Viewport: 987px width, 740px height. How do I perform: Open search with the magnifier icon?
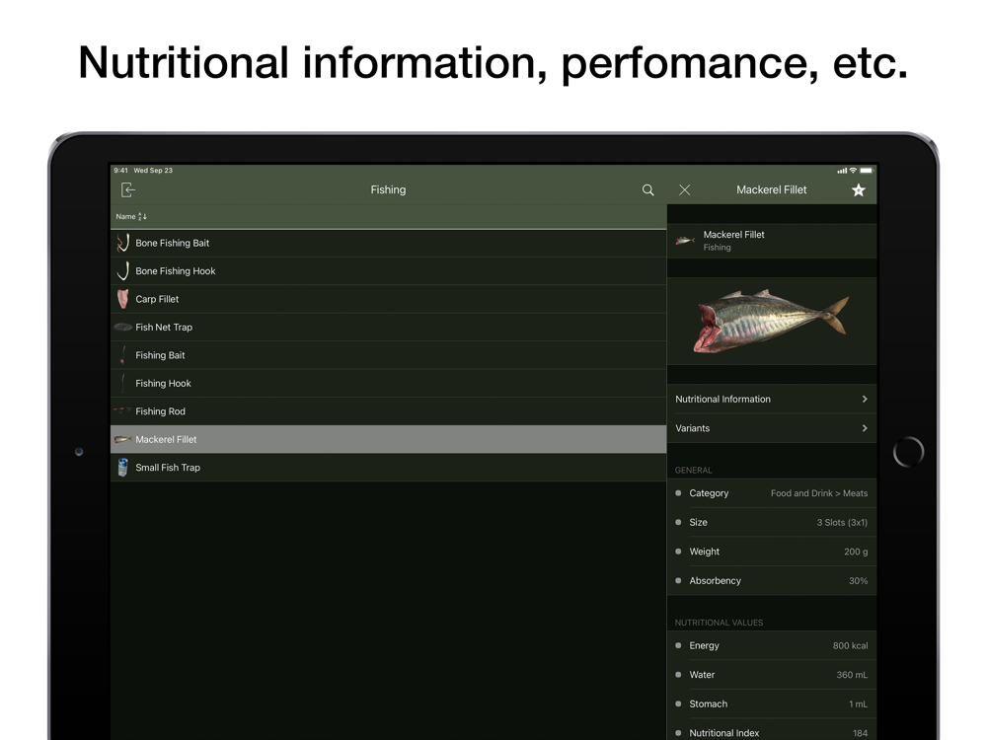coord(647,190)
